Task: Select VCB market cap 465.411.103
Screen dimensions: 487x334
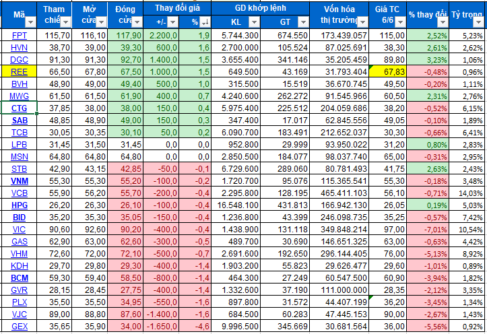Action: (x=339, y=193)
